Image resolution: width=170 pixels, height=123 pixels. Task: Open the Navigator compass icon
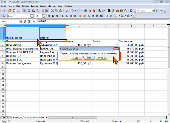coord(113,11)
